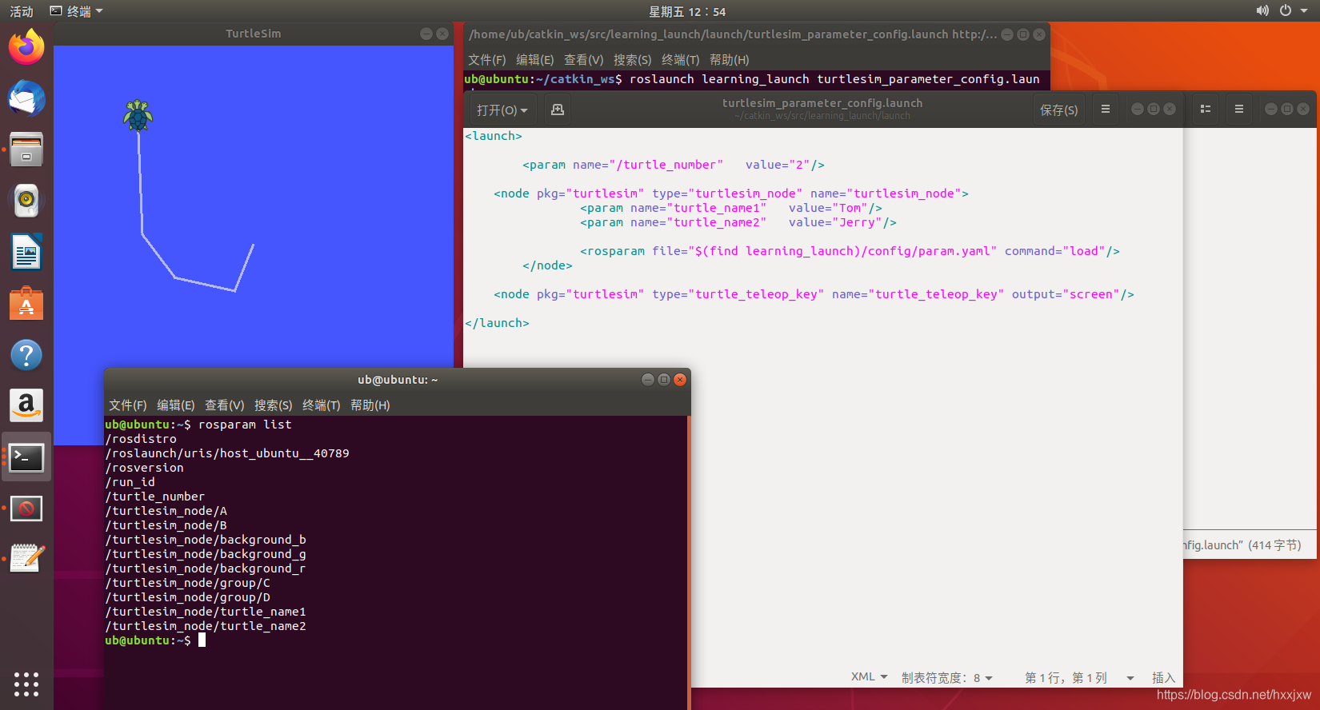Open 编辑(E) menu in ub@ubuntu terminal
This screenshot has height=710, width=1320.
point(176,405)
